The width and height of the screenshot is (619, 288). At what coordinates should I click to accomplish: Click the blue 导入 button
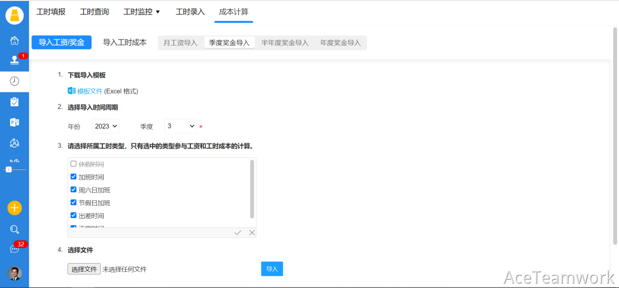pos(272,269)
